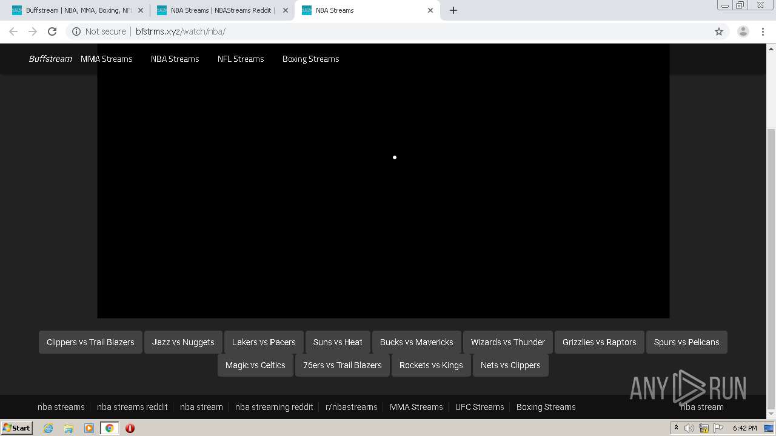Click the red antivirus taskbar icon
The height and width of the screenshot is (436, 776).
pyautogui.click(x=130, y=428)
